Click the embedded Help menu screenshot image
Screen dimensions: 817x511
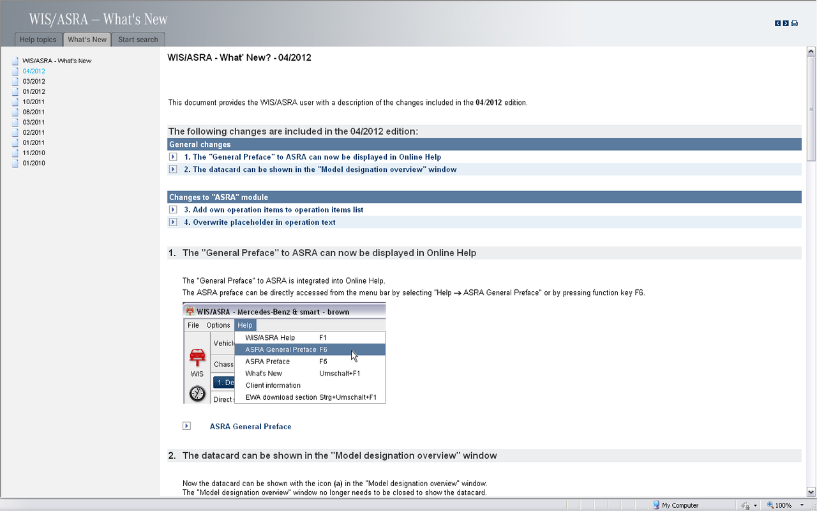coord(284,353)
